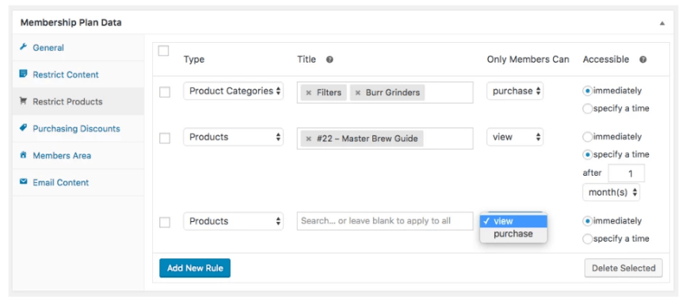
Task: Click the Master Brew Guide title field
Action: click(x=385, y=139)
